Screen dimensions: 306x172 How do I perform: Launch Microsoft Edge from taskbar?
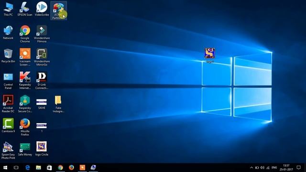coord(28,168)
